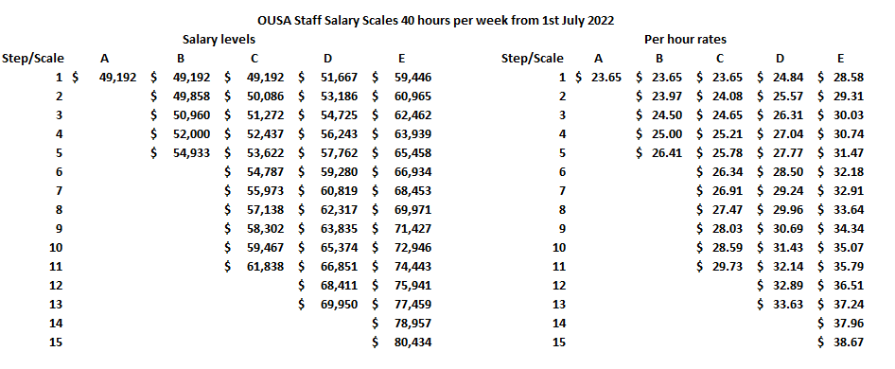Select the 78,957 salary at step 14
This screenshot has width=895, height=369.
412,323
